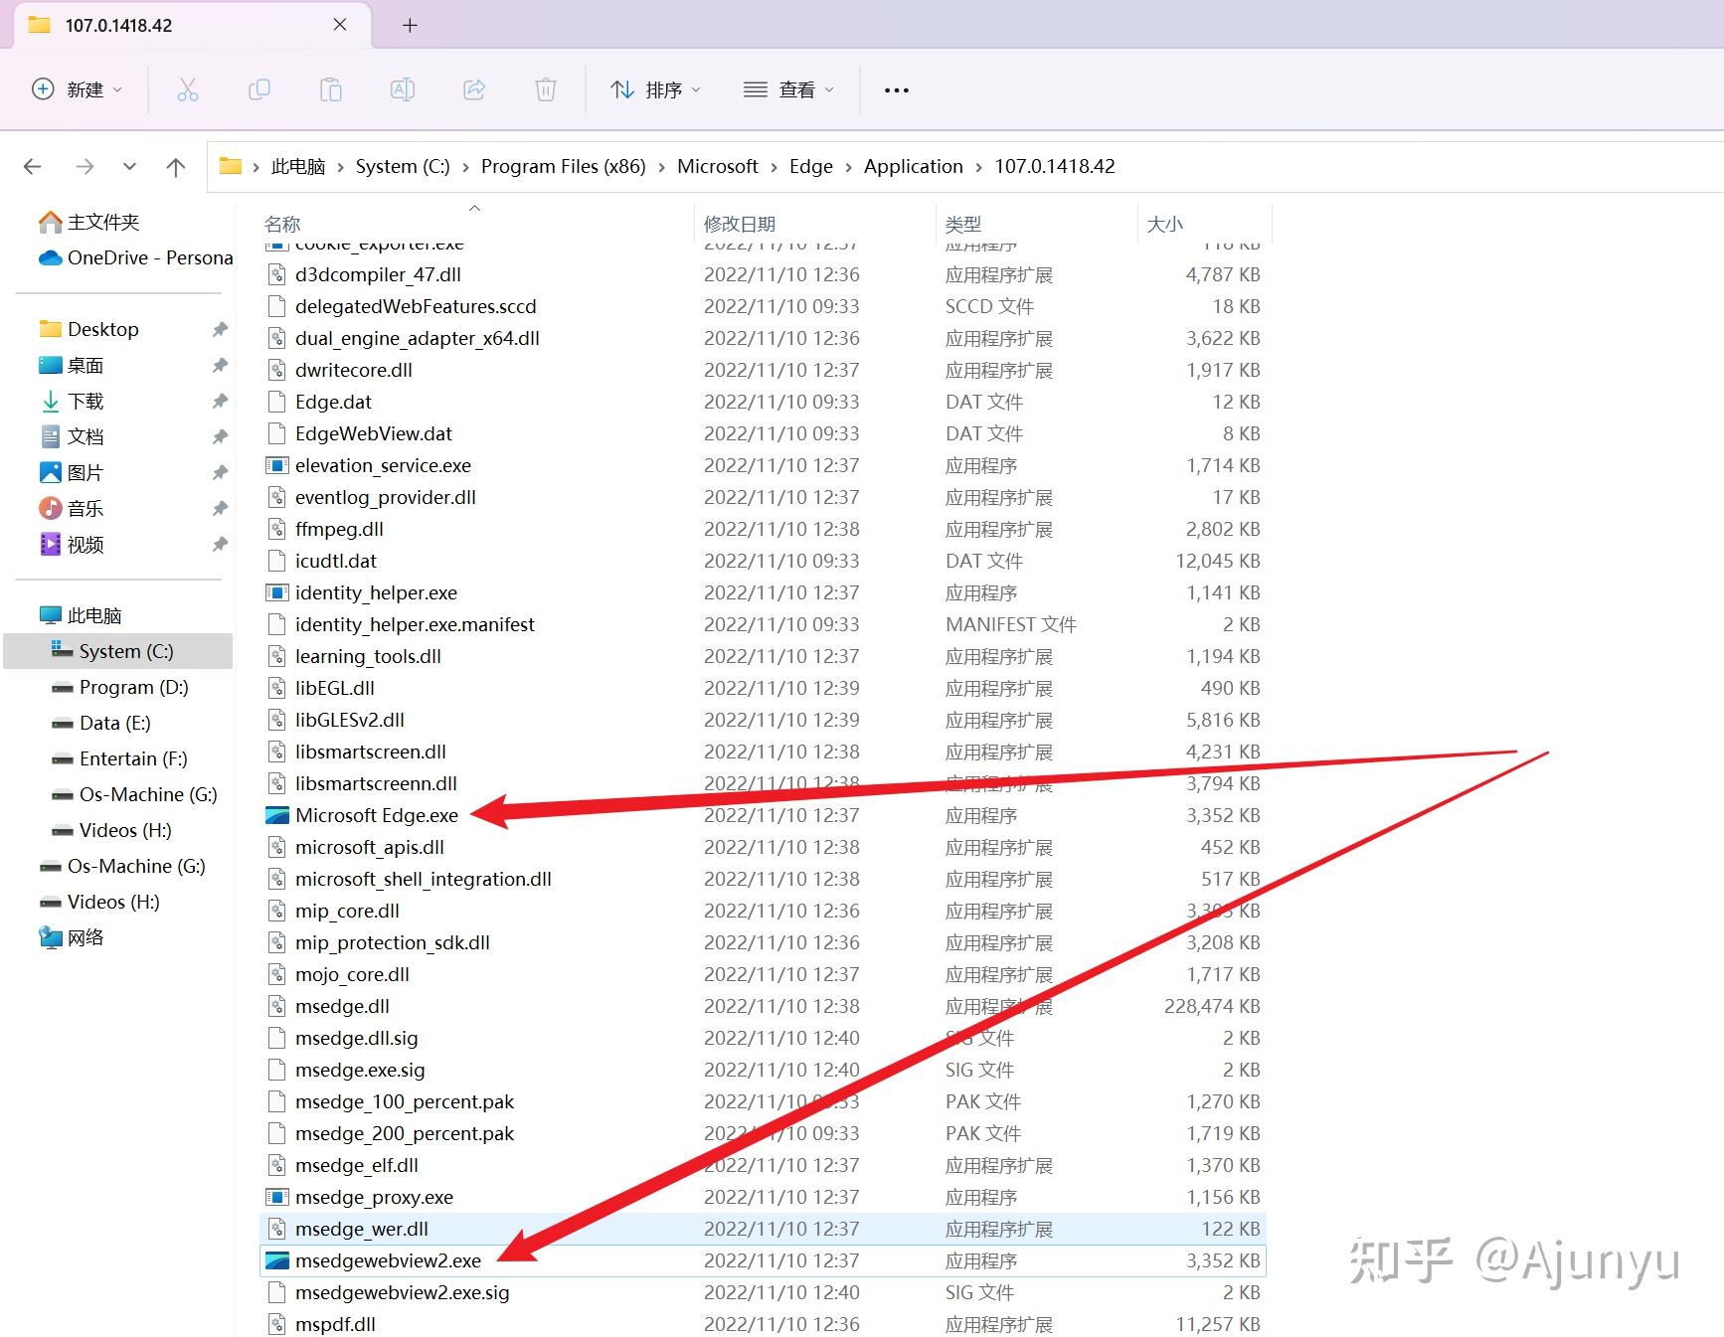Viewport: 1724px width, 1337px height.
Task: Open the 查看 view dropdown
Action: pos(789,89)
